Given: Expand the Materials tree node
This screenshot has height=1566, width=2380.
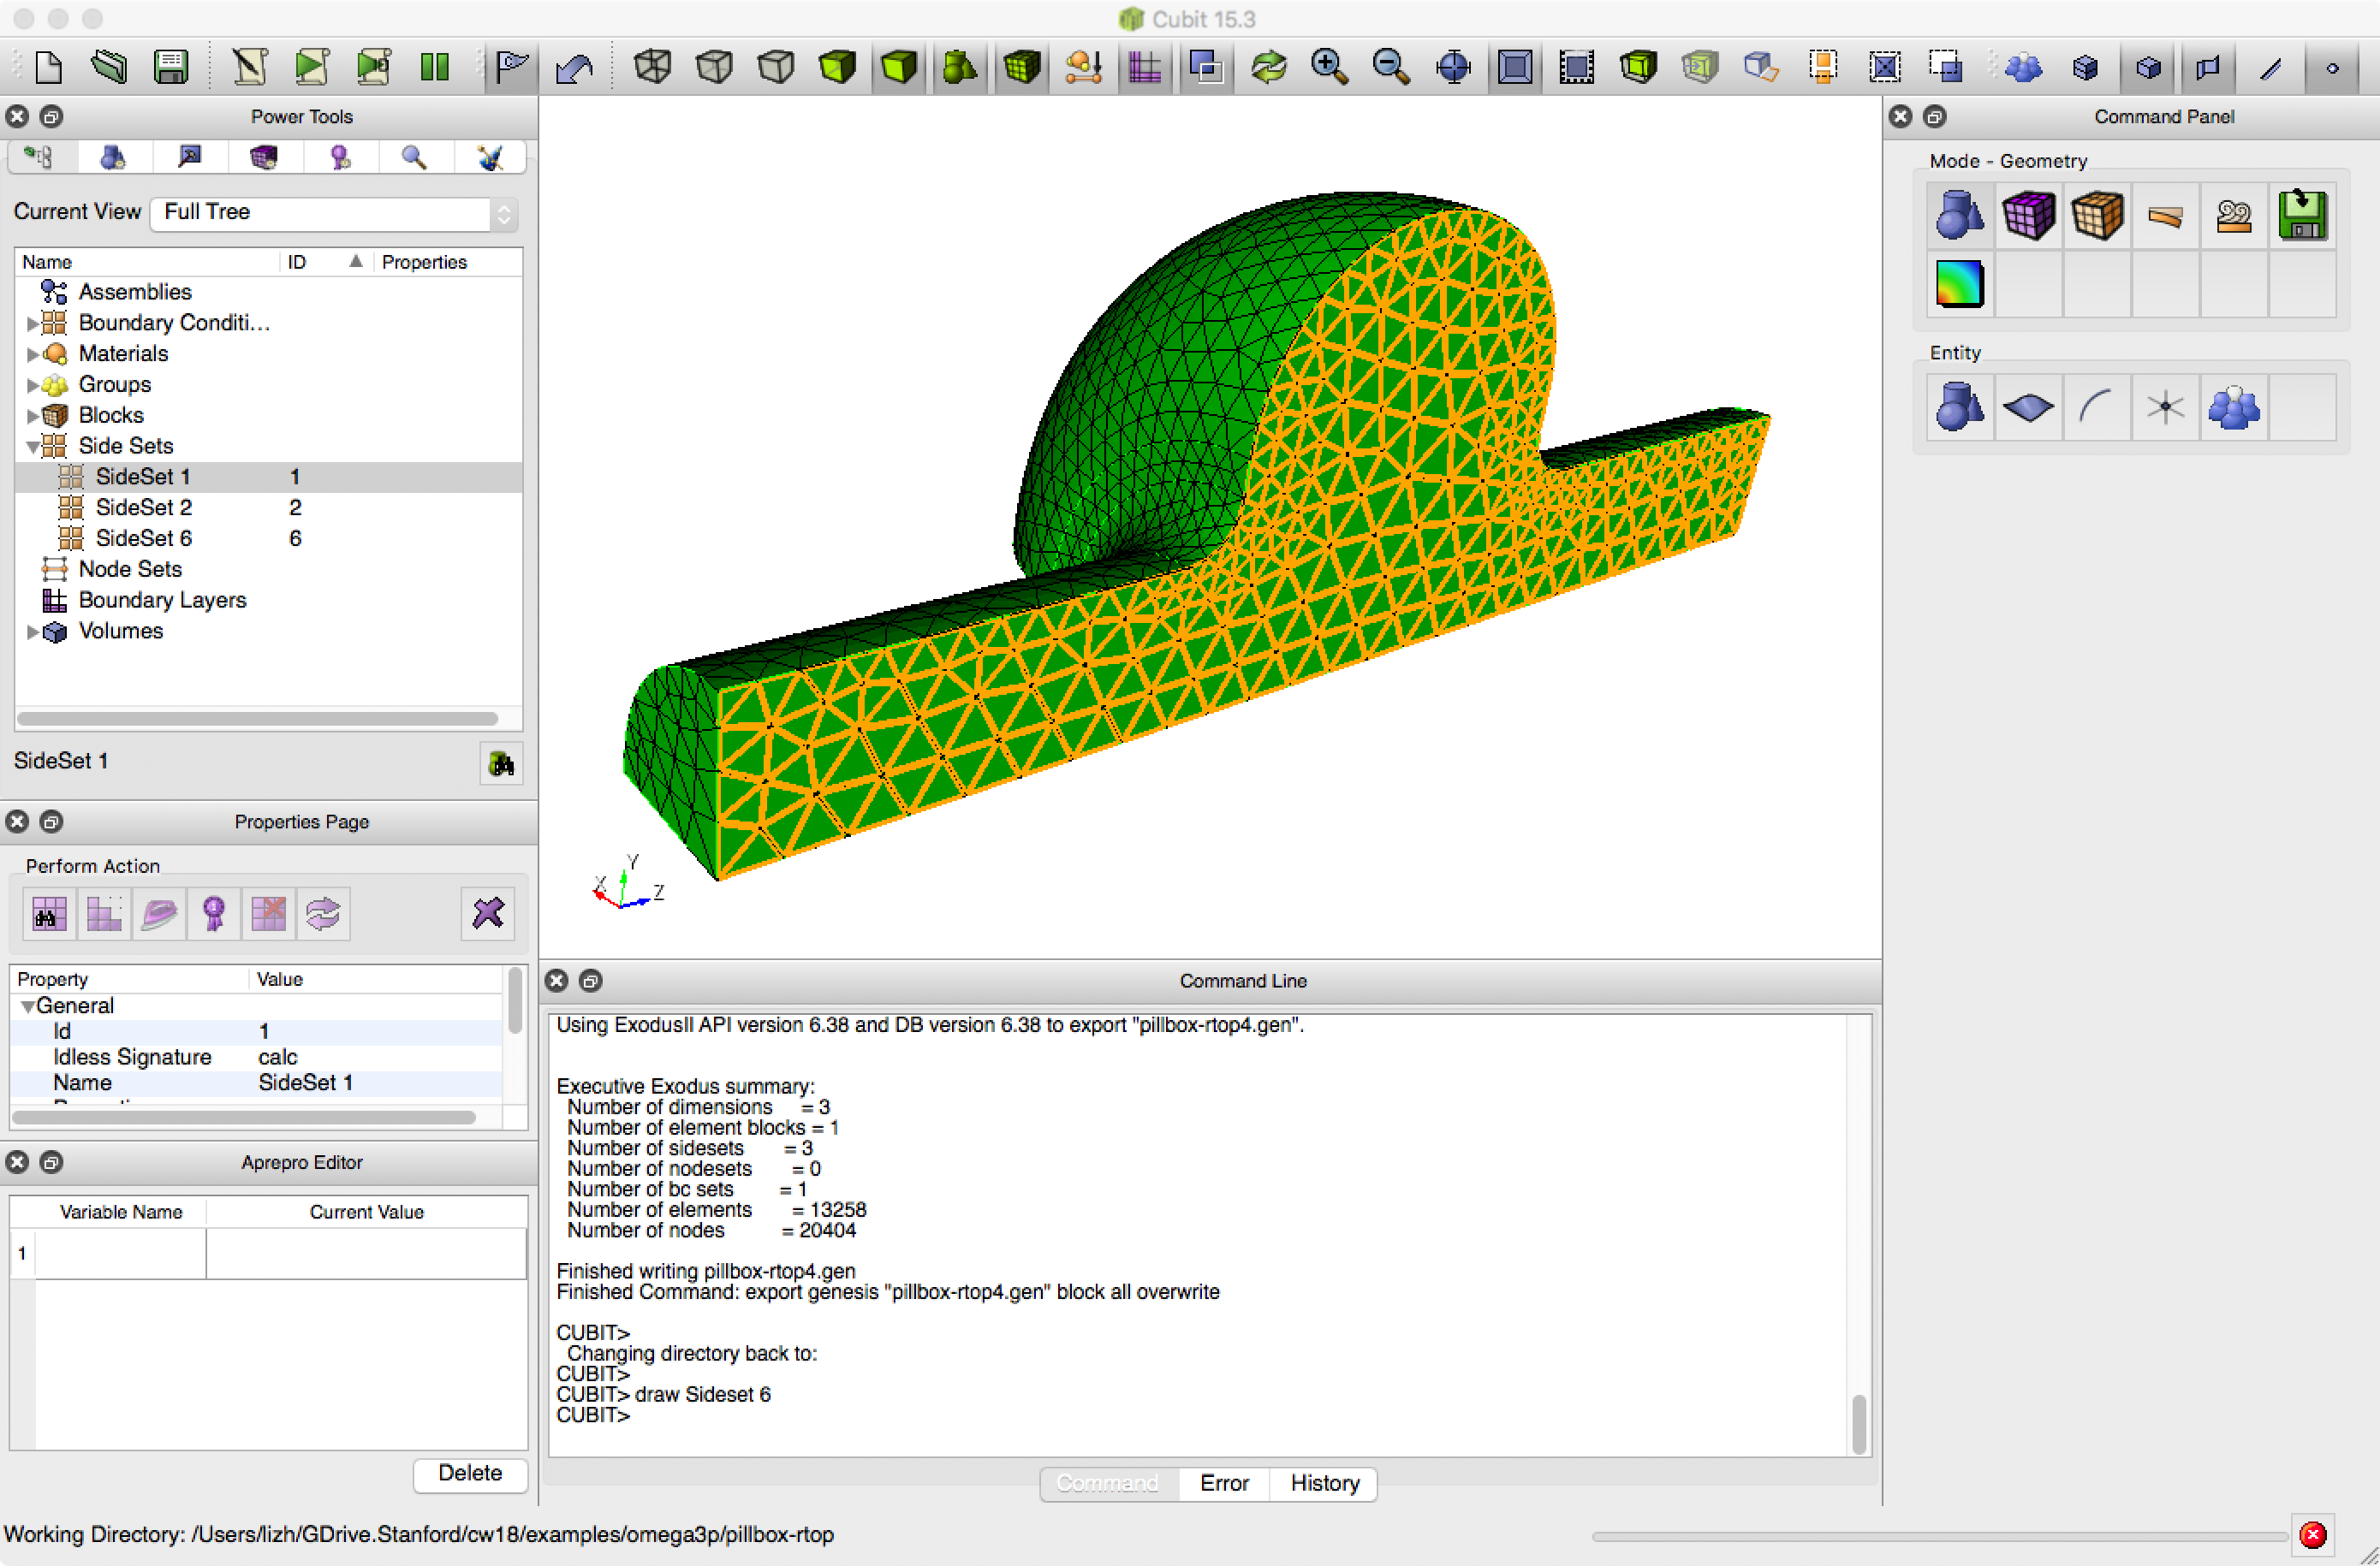Looking at the screenshot, I should pyautogui.click(x=32, y=355).
